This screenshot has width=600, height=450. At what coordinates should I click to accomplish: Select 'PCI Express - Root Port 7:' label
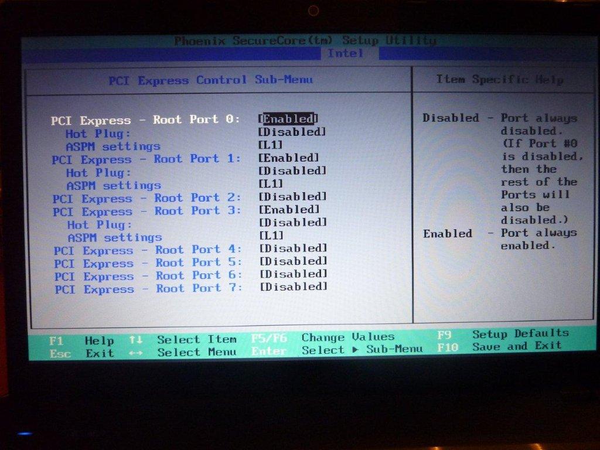tap(149, 289)
